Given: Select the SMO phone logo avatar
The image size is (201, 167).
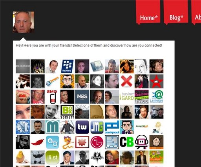Looking at the screenshot, I should coord(53,97).
